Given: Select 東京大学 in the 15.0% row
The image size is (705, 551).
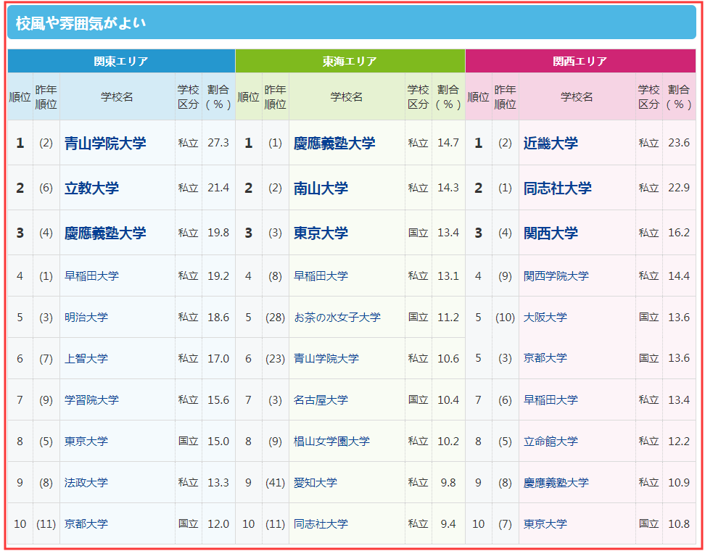Looking at the screenshot, I should (86, 442).
